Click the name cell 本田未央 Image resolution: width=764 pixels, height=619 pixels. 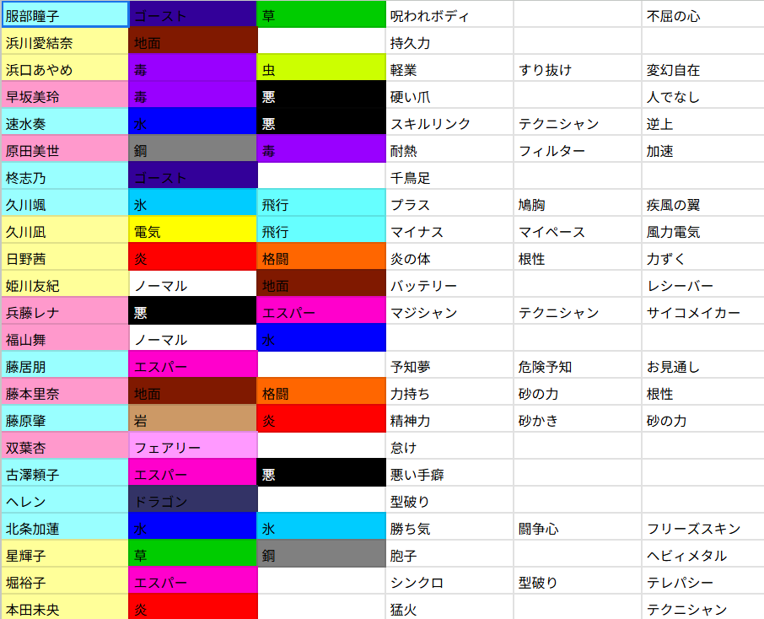[64, 608]
